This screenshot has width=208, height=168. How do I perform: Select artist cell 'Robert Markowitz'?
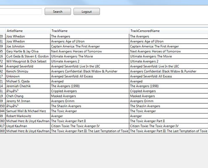28,116
